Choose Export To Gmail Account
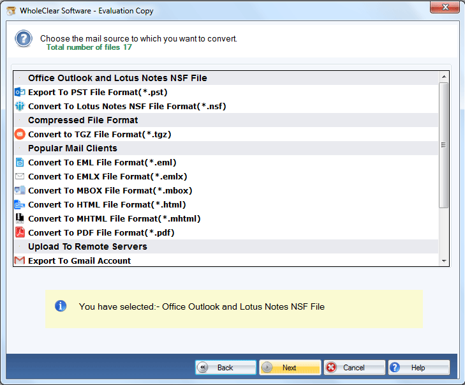Viewport: 465px width, 385px height. click(226, 260)
